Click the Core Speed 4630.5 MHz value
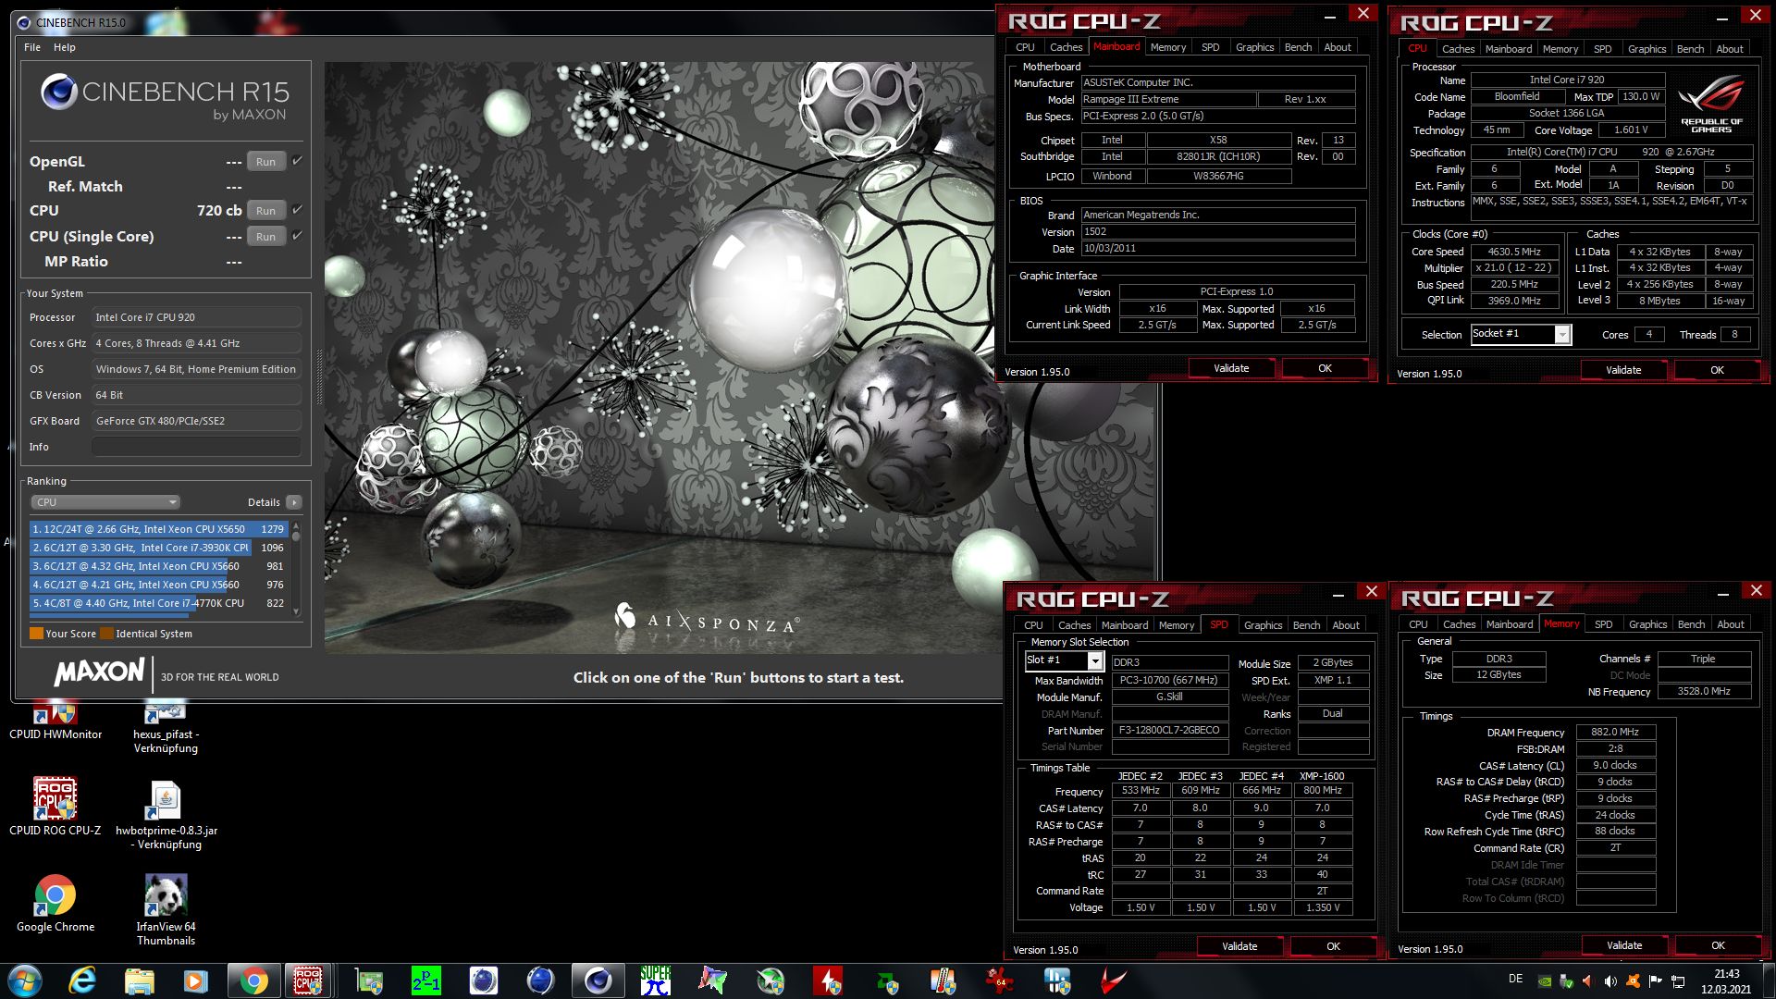Image resolution: width=1776 pixels, height=999 pixels. [1514, 252]
